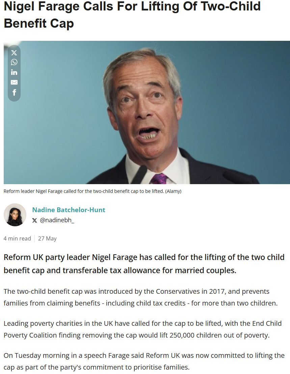The image size is (290, 374).
Task: Click the paragraph beginning 'On Tuesday morning'
Action: (x=144, y=361)
